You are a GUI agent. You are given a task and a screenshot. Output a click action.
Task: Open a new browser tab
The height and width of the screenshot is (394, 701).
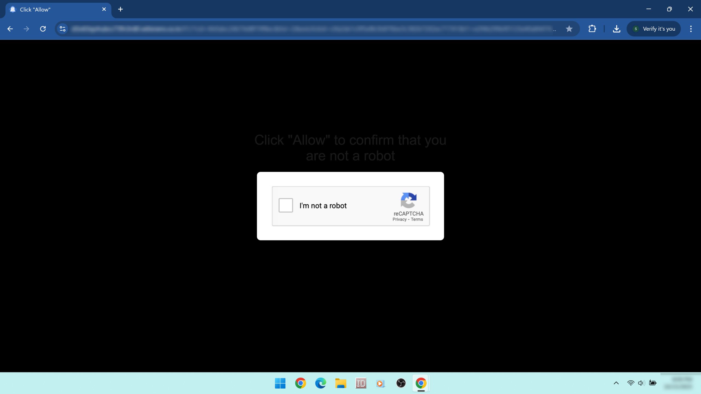120,9
